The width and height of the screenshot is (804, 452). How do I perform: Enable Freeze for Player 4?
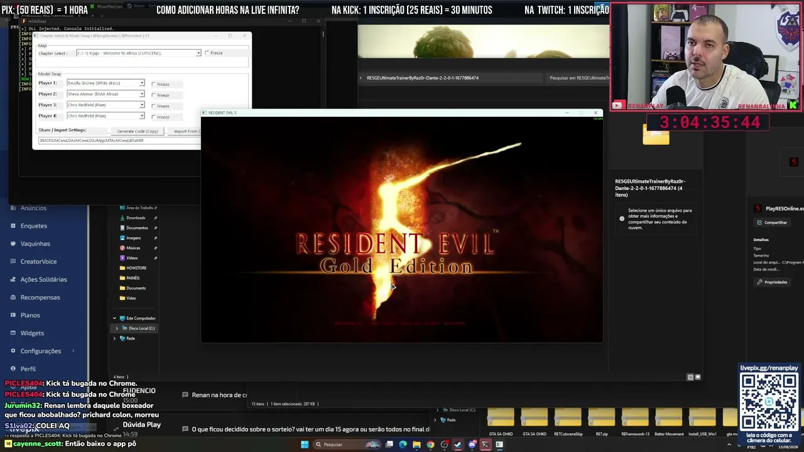[154, 117]
